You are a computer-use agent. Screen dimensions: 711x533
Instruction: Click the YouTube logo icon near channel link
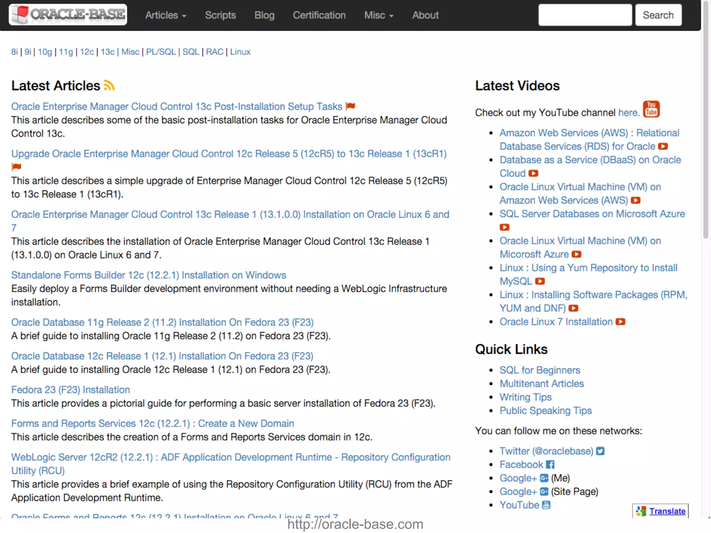[651, 109]
